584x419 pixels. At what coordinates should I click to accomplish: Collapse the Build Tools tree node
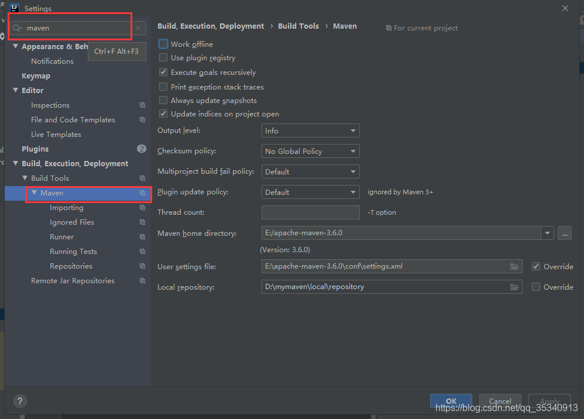click(25, 178)
